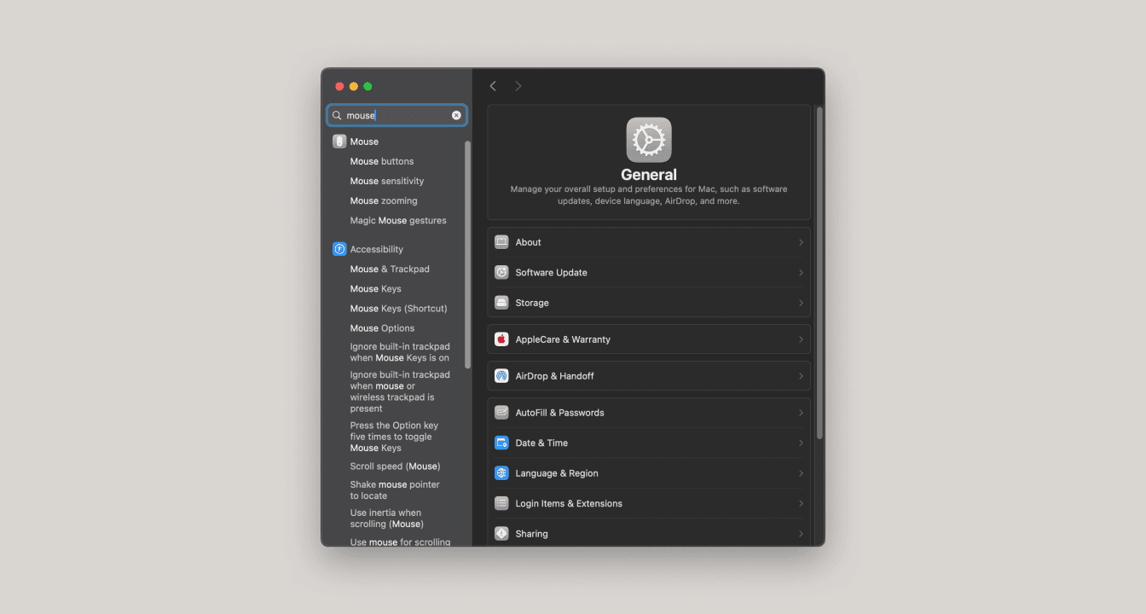1146x614 pixels.
Task: Open the AppleCare & Warranty row label
Action: pyautogui.click(x=563, y=339)
